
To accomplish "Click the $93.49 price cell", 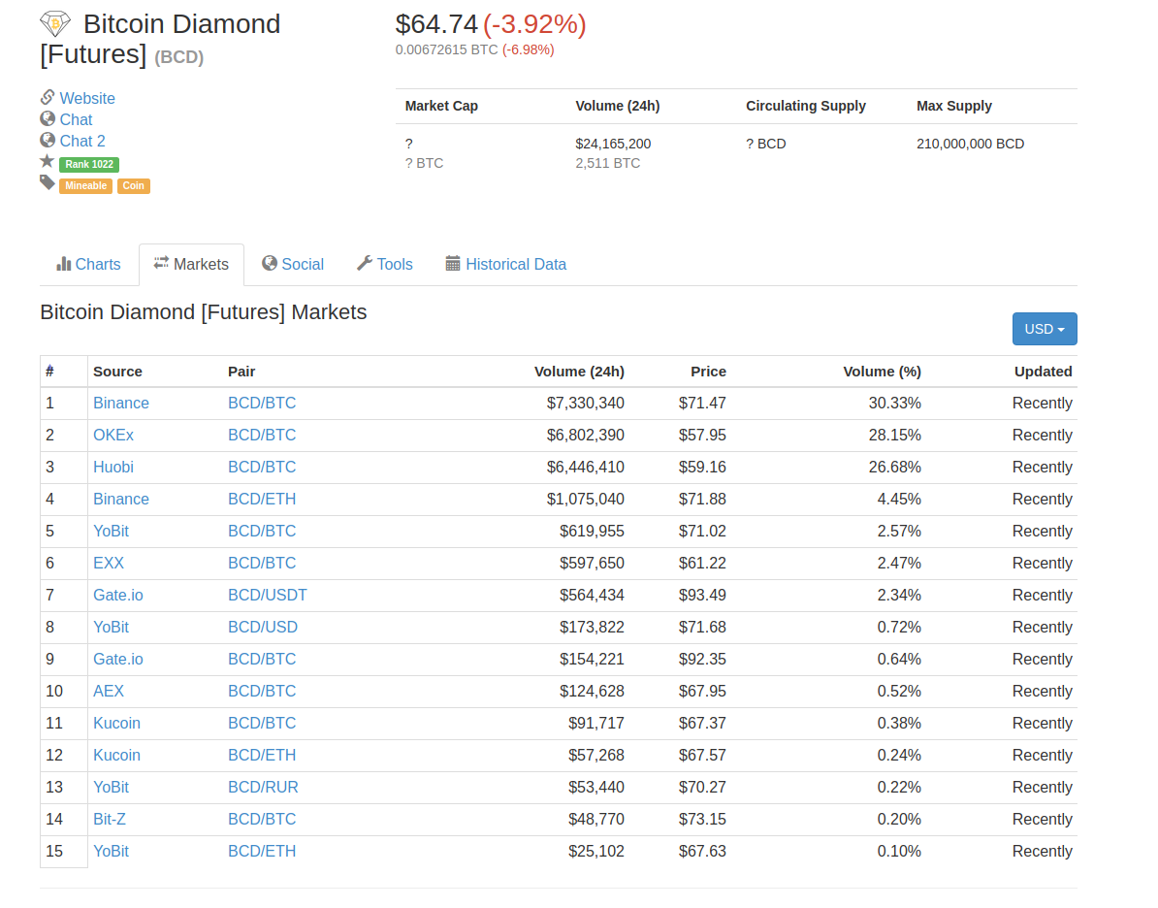I will (702, 596).
